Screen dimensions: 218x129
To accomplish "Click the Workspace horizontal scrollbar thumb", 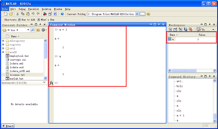I will [184, 70].
